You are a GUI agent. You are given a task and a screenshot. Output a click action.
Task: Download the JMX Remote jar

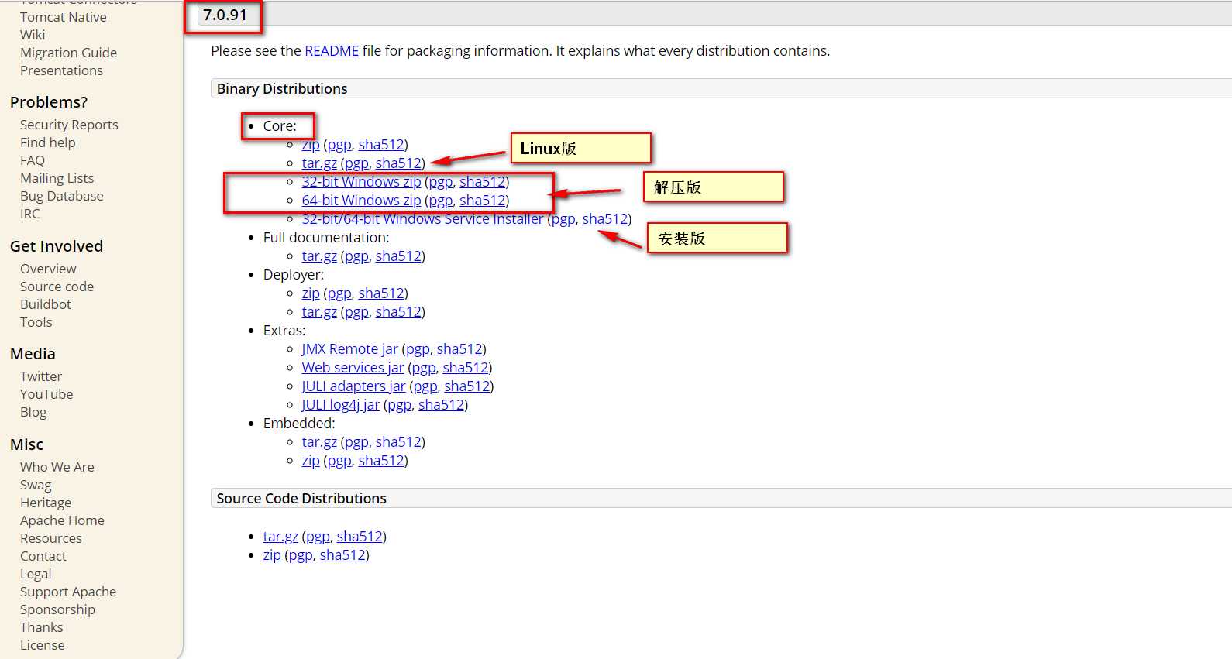349,349
